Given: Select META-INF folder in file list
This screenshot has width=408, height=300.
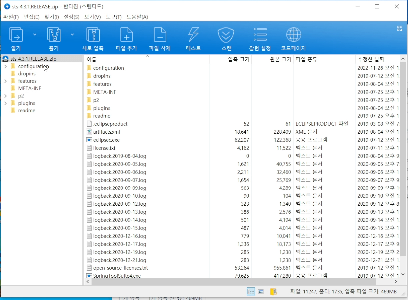Looking at the screenshot, I should [105, 92].
